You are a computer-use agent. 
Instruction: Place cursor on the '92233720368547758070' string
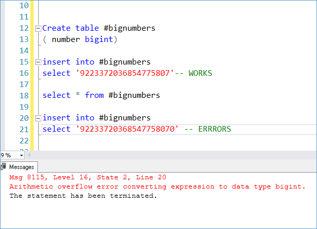coord(127,129)
